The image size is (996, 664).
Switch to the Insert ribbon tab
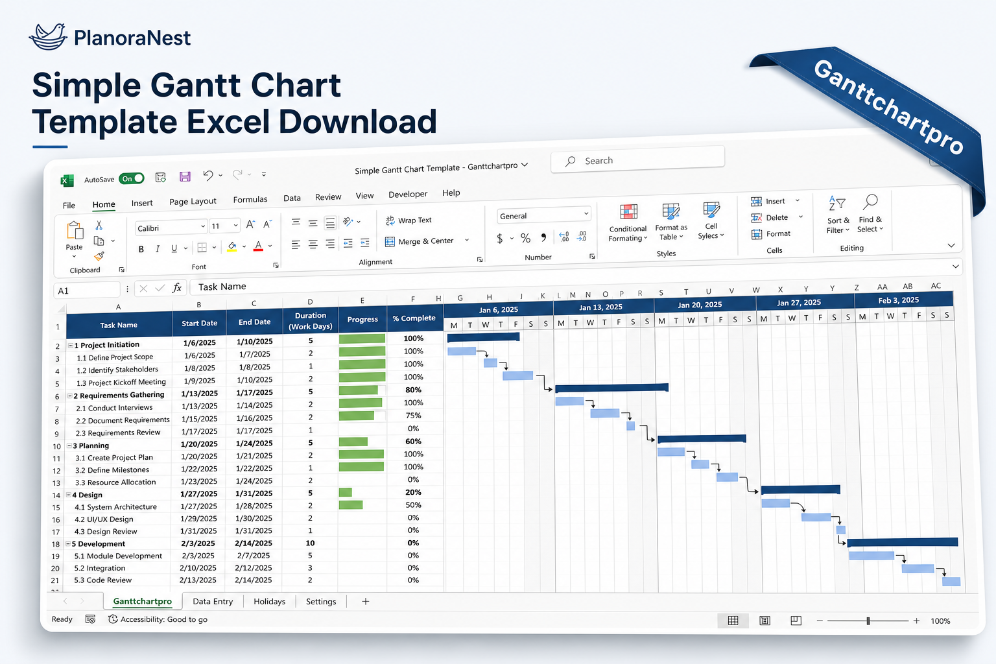(142, 203)
